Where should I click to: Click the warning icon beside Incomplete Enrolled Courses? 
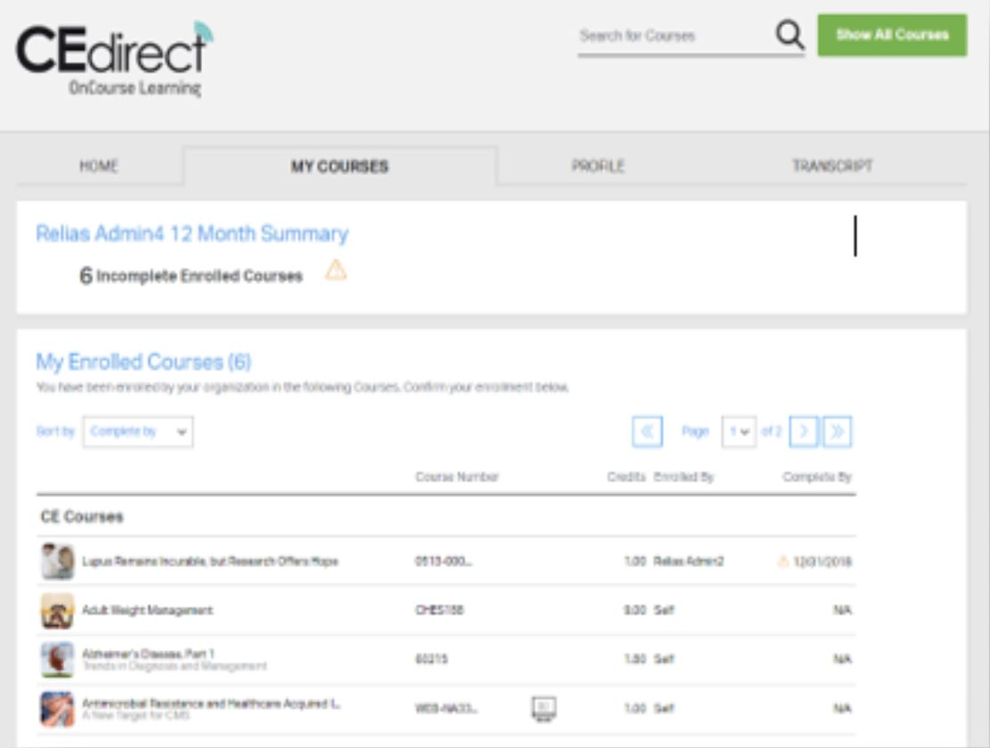336,271
